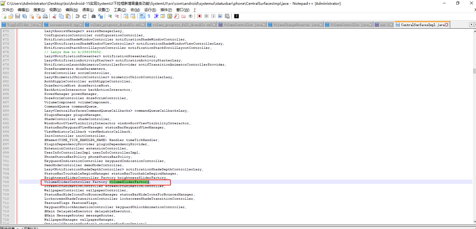Open the 视图(V) menu
The width and height of the screenshot is (476, 229).
55,10
